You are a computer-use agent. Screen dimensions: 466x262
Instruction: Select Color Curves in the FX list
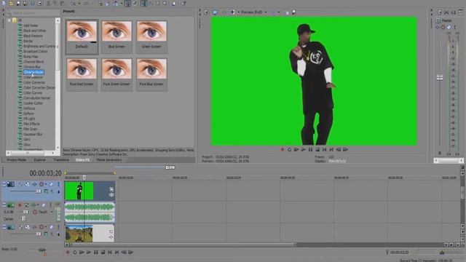tap(33, 92)
